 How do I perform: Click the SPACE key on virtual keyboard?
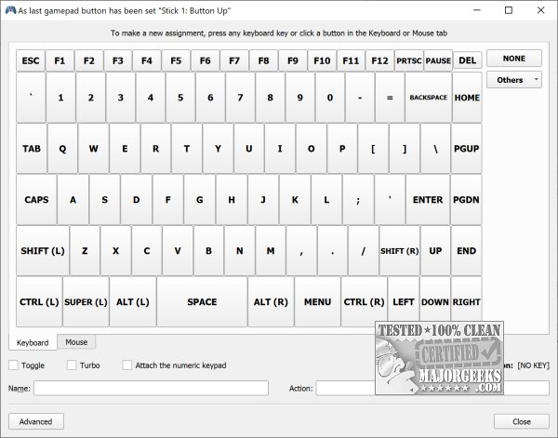tap(202, 302)
